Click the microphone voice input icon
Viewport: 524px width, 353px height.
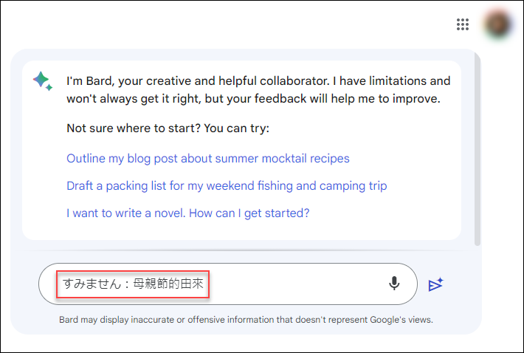[x=394, y=284]
